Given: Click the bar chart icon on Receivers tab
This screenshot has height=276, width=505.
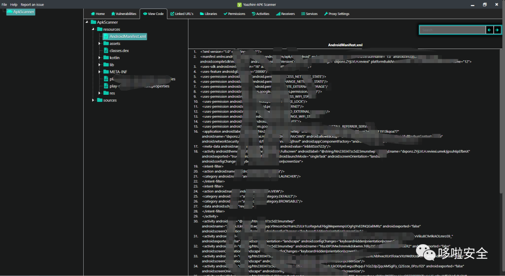Looking at the screenshot, I should click(x=278, y=14).
